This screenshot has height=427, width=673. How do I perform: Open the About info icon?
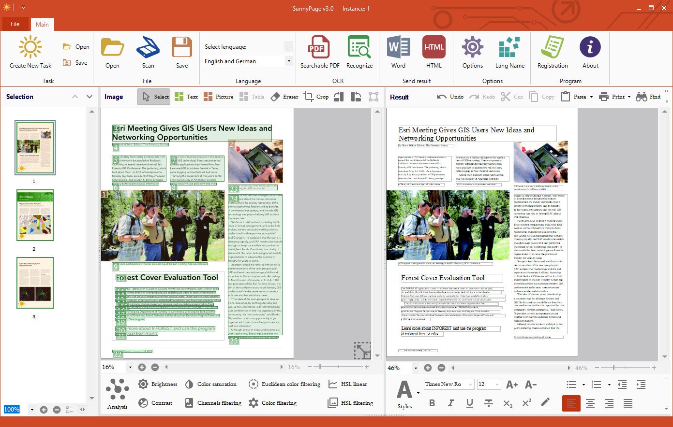pos(590,47)
